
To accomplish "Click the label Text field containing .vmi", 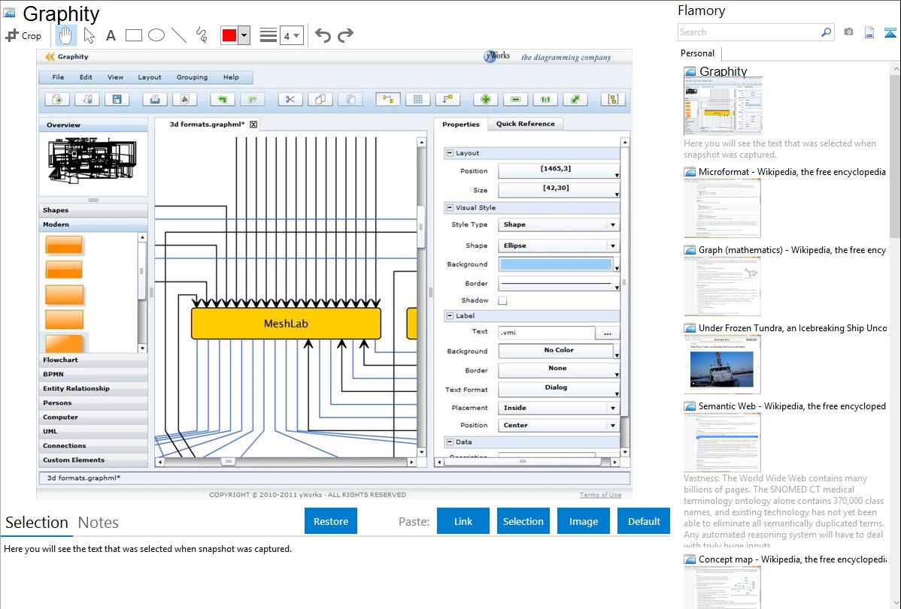I will click(x=547, y=333).
